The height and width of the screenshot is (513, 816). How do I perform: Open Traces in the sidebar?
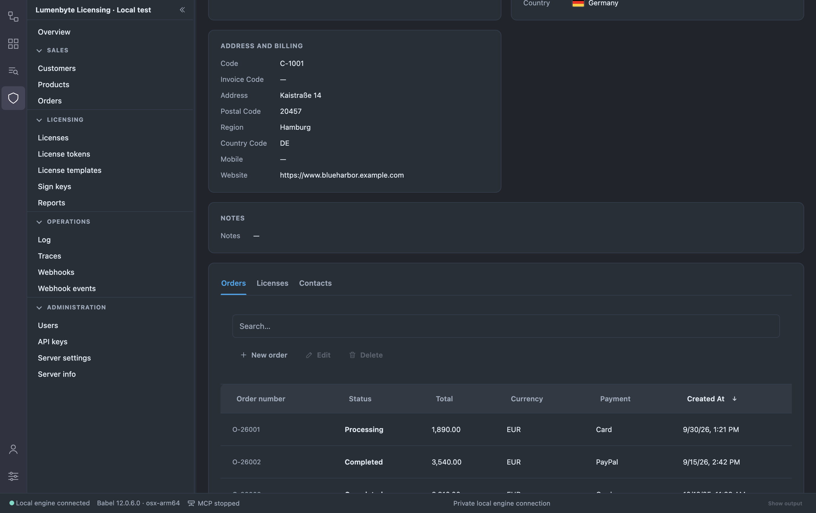point(49,256)
